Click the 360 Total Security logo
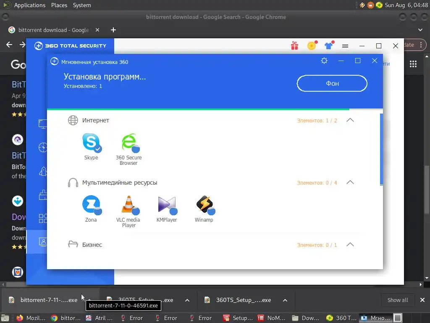Image resolution: width=430 pixels, height=323 pixels. click(x=71, y=46)
